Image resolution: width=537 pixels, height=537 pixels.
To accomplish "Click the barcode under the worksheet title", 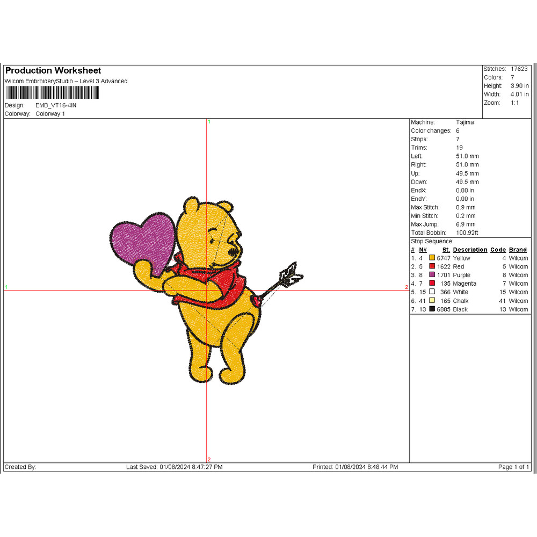I will click(52, 93).
